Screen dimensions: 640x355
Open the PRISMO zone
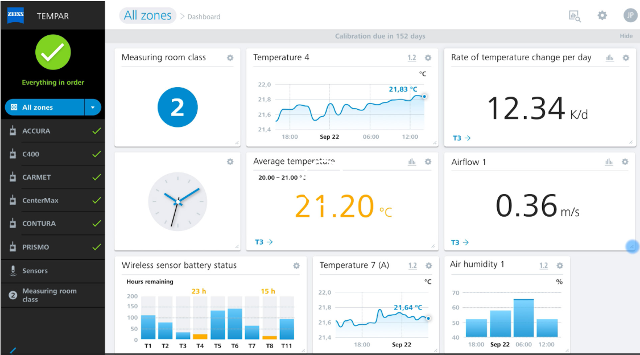pyautogui.click(x=53, y=247)
